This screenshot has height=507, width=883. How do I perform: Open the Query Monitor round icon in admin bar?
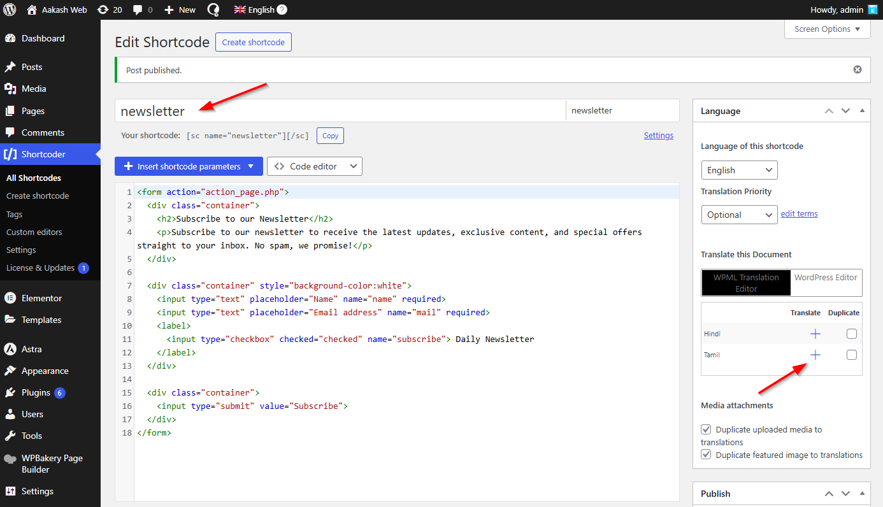tap(213, 10)
